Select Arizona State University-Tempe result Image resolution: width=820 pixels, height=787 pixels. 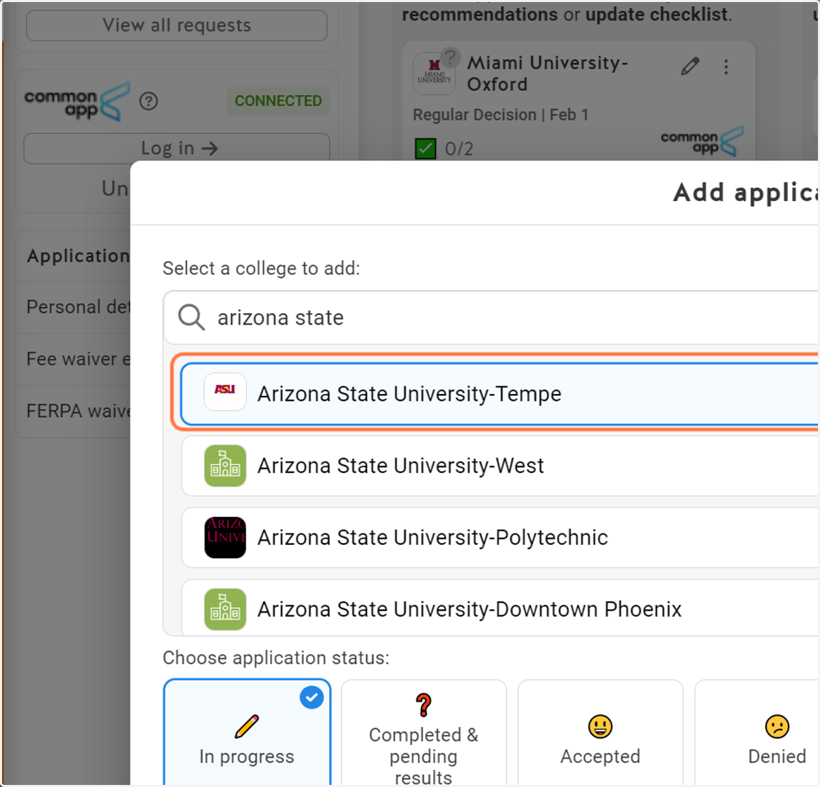pos(500,394)
